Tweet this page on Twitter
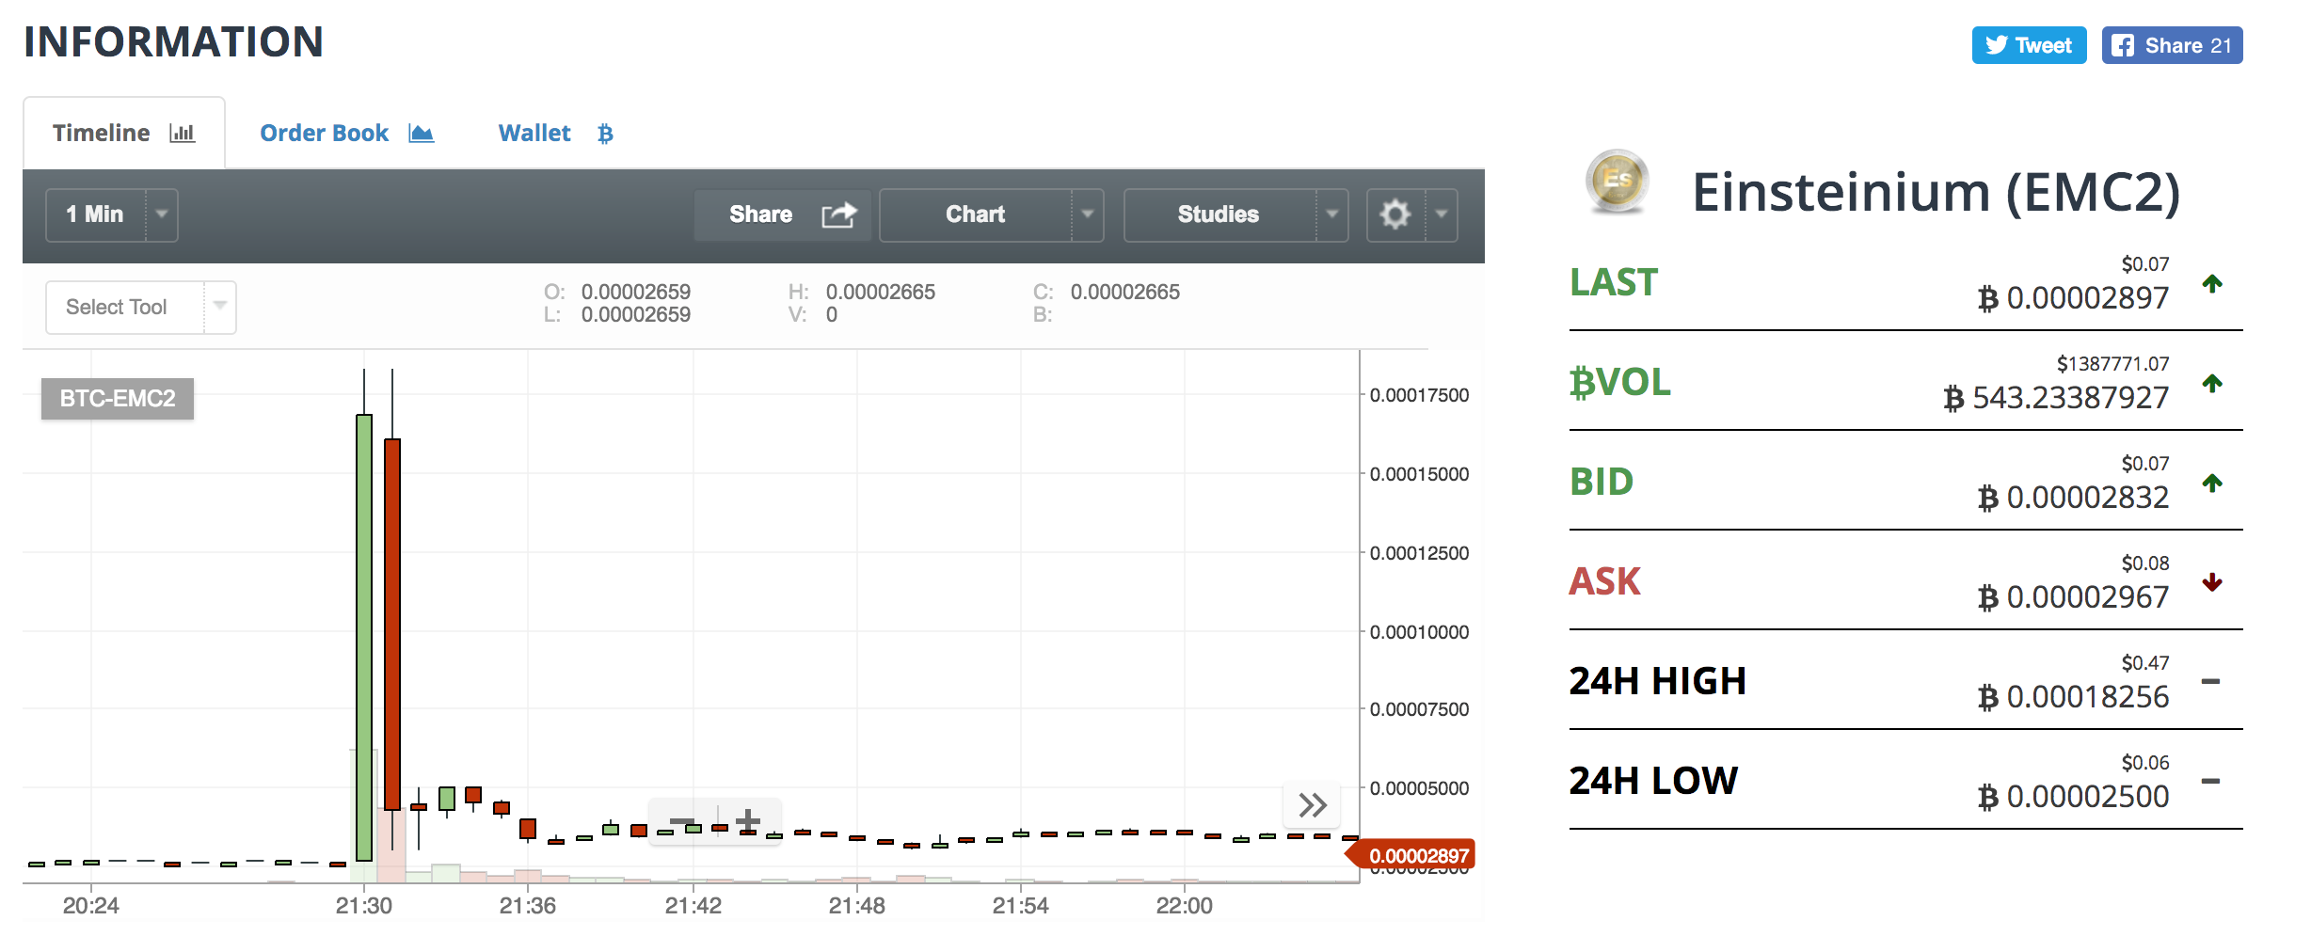 2029,45
